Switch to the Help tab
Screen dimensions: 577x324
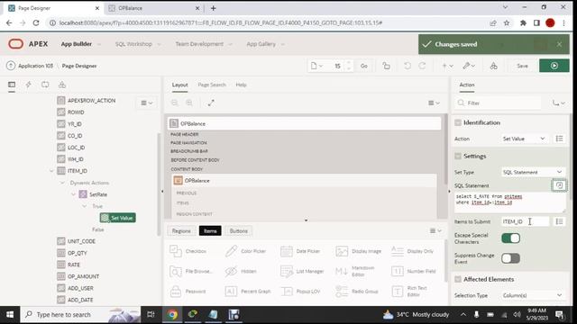pyautogui.click(x=241, y=85)
